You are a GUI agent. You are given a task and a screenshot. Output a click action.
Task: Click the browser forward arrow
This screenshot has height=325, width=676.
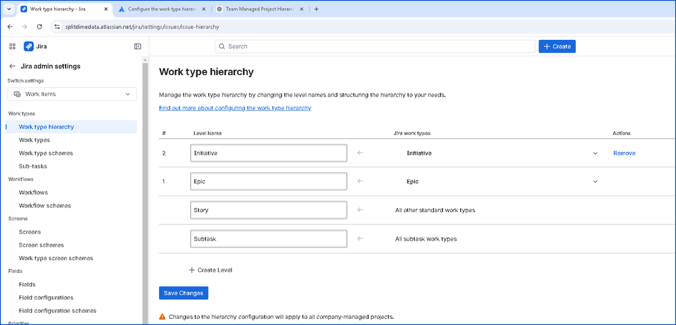coord(24,26)
